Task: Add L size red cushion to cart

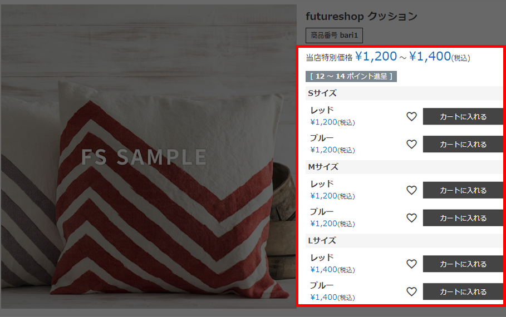Action: point(463,264)
